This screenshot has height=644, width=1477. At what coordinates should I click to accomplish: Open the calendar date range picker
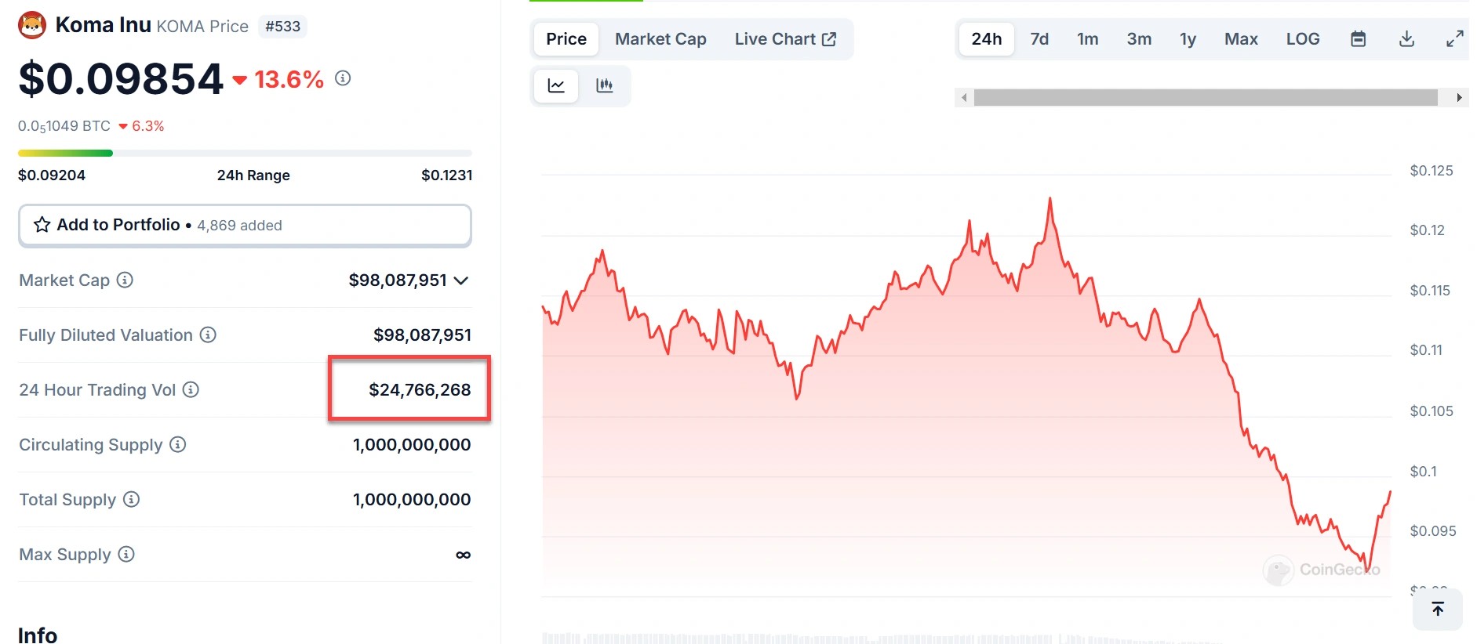click(x=1358, y=39)
